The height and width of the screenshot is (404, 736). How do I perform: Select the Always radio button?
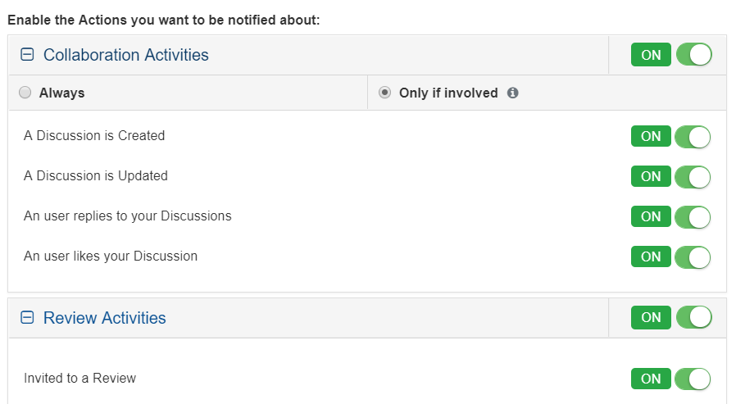point(25,93)
